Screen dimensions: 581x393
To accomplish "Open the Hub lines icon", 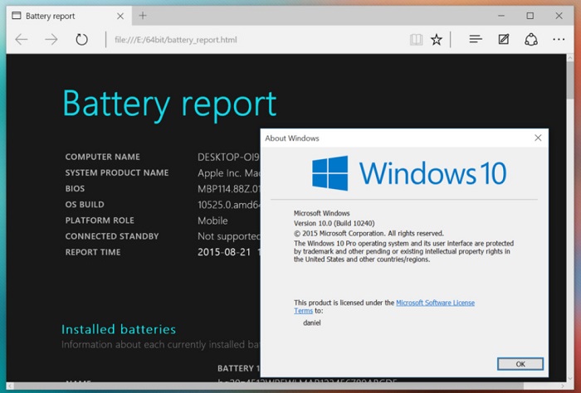I will coord(476,39).
